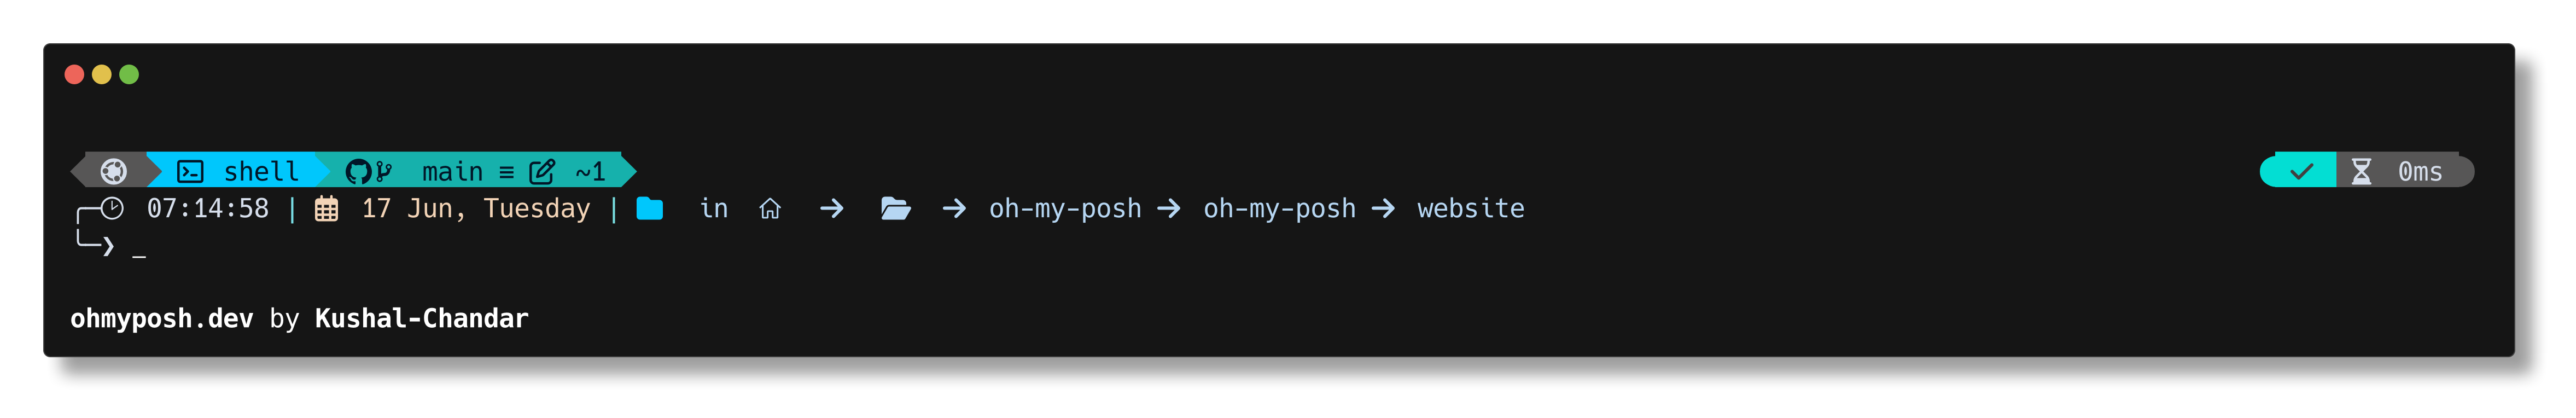Click the prompt cursor input line
Screen dimensions: 2576x418
click(139, 250)
